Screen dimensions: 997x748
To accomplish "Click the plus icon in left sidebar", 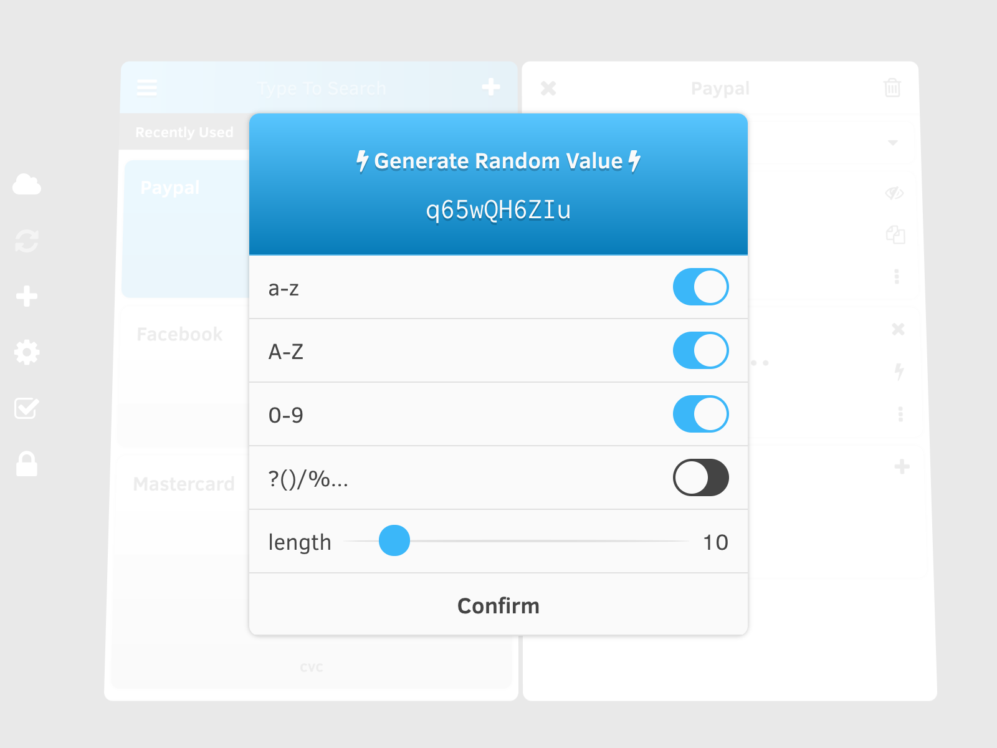I will tap(27, 296).
